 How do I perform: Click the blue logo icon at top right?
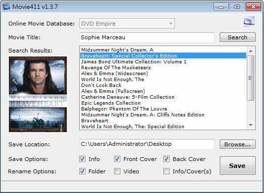coord(249,22)
